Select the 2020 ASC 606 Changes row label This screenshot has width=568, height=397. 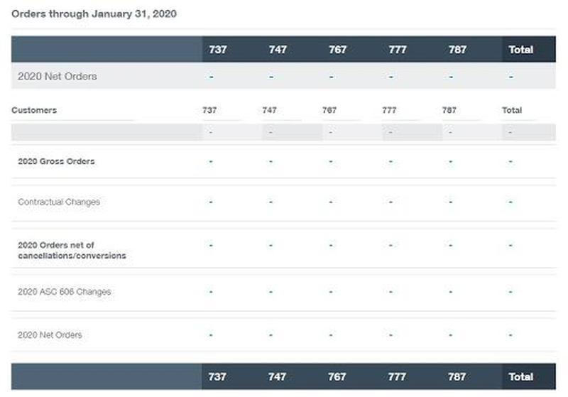pyautogui.click(x=65, y=292)
